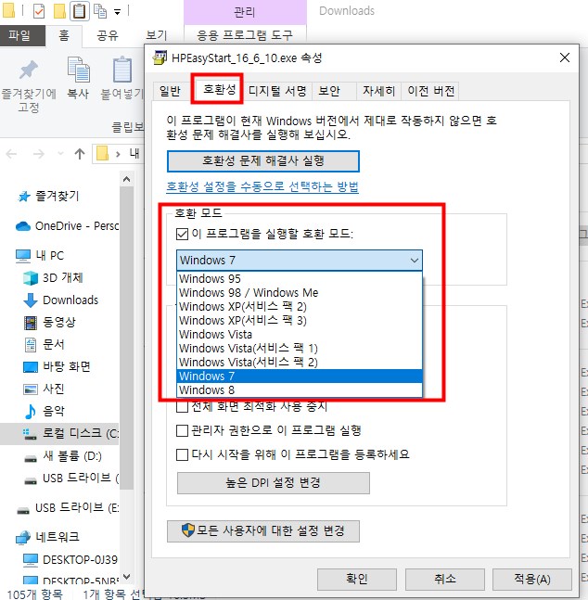Click the Back arrow in Explorer
The width and height of the screenshot is (588, 600).
[11, 154]
